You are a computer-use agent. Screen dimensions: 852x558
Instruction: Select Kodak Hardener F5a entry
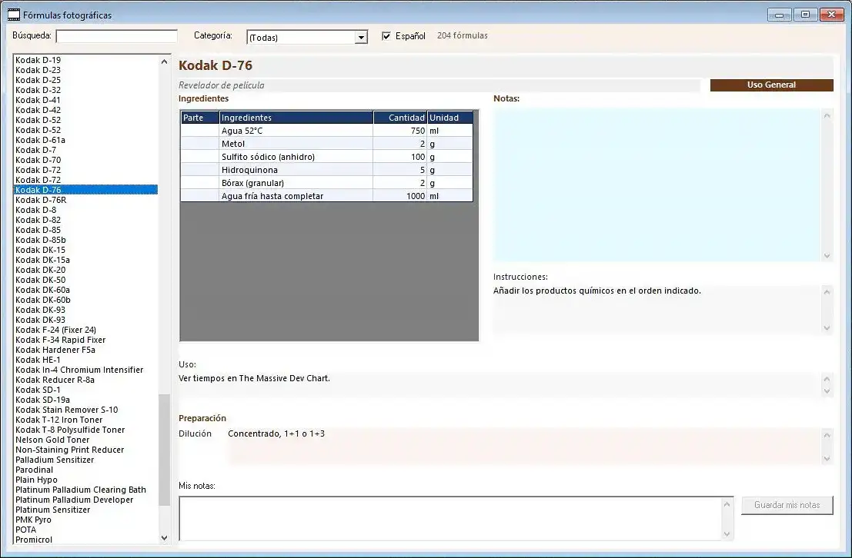click(x=85, y=350)
